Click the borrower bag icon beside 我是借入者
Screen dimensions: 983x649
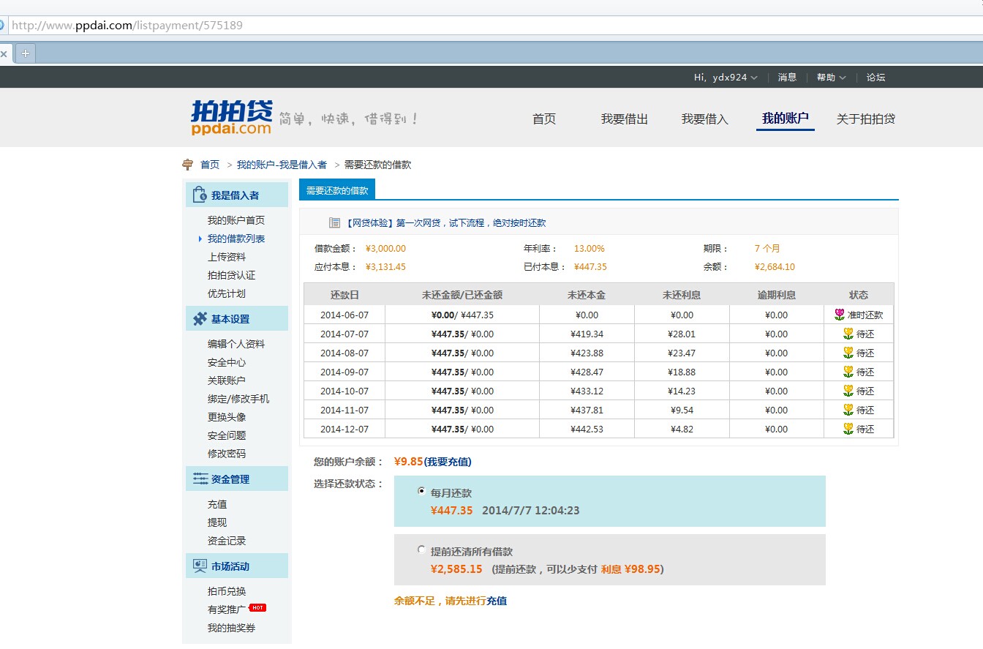[199, 195]
